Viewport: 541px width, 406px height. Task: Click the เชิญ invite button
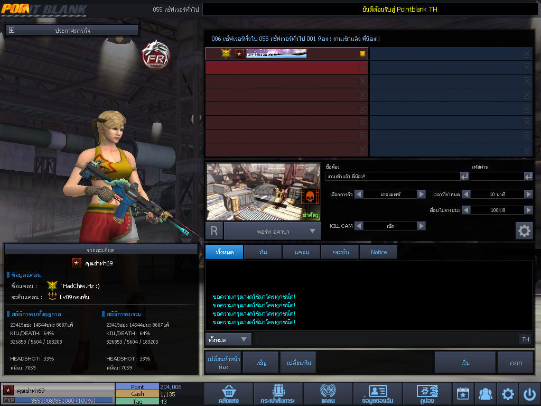(261, 363)
